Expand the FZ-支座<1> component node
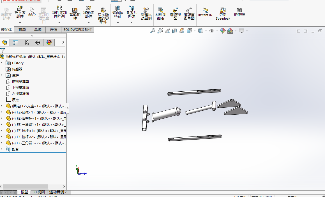Screen dimensions: 325x197 2,106
